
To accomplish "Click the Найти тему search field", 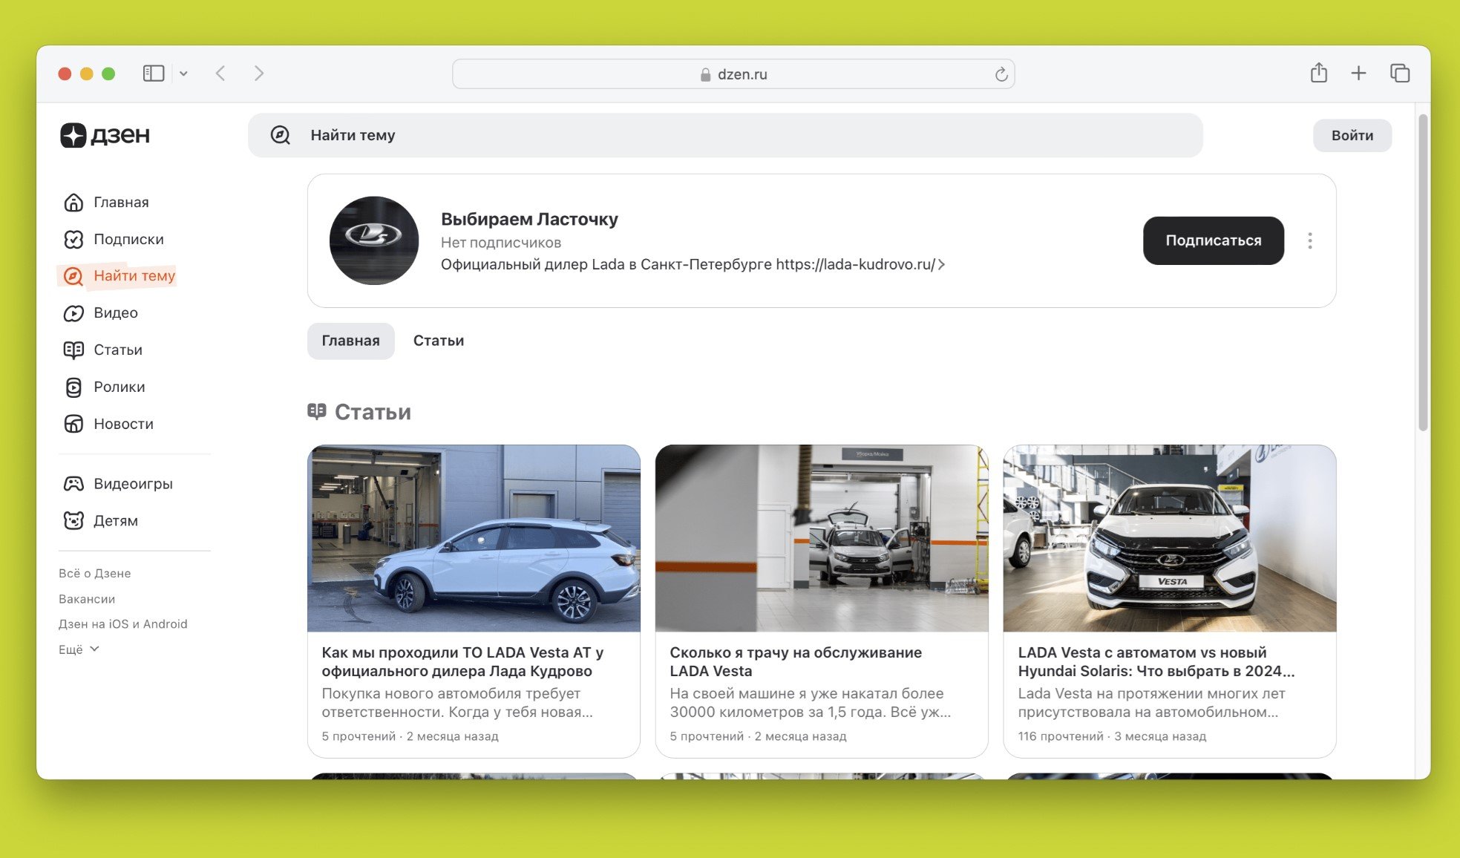I will tap(724, 135).
